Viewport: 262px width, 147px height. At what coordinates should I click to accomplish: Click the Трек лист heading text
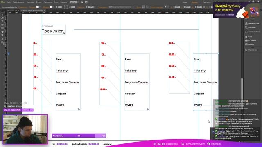52,31
